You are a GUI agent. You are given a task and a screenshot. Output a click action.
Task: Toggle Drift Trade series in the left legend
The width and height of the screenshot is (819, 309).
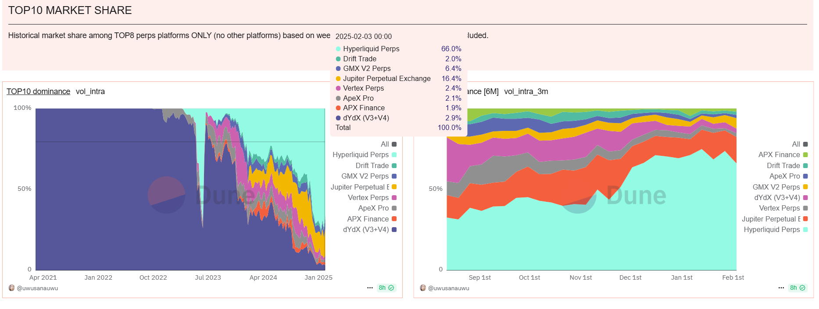tap(372, 165)
